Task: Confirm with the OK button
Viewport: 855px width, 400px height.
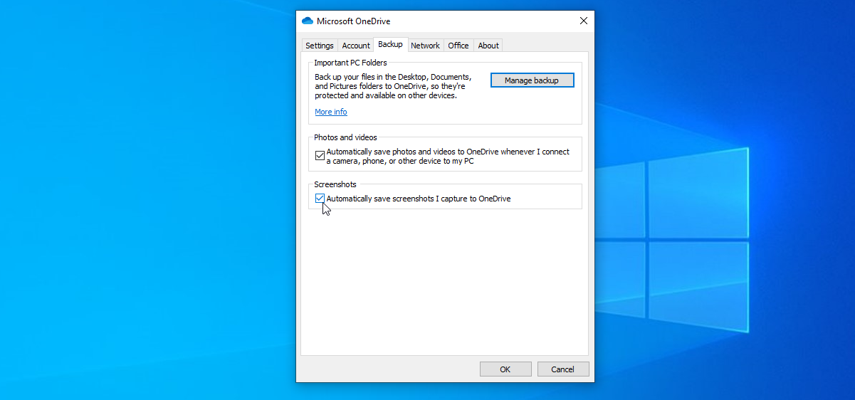Action: point(505,369)
